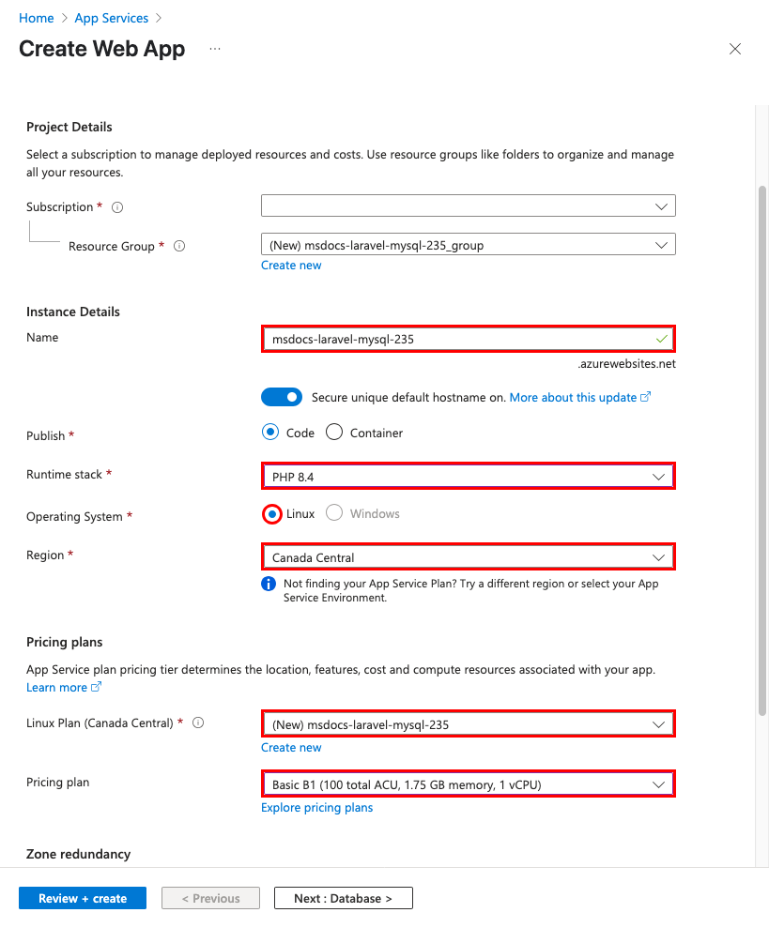Close the Create Web App pane
Screen dimensions: 769x928
[735, 48]
